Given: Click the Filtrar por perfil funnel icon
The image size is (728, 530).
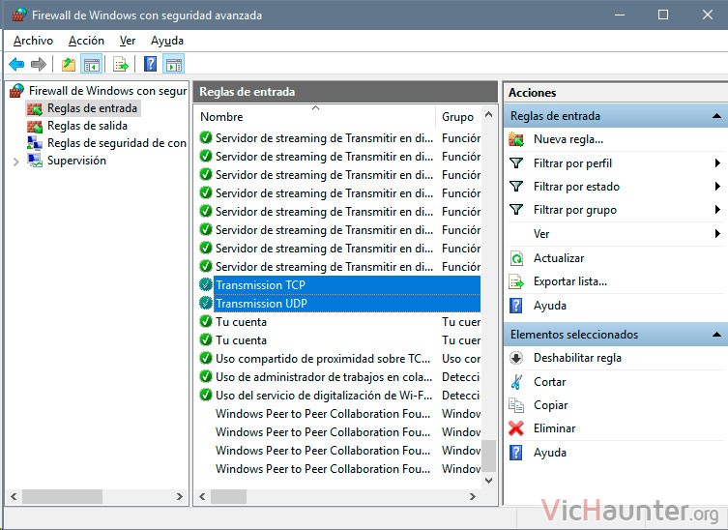Looking at the screenshot, I should [x=516, y=163].
